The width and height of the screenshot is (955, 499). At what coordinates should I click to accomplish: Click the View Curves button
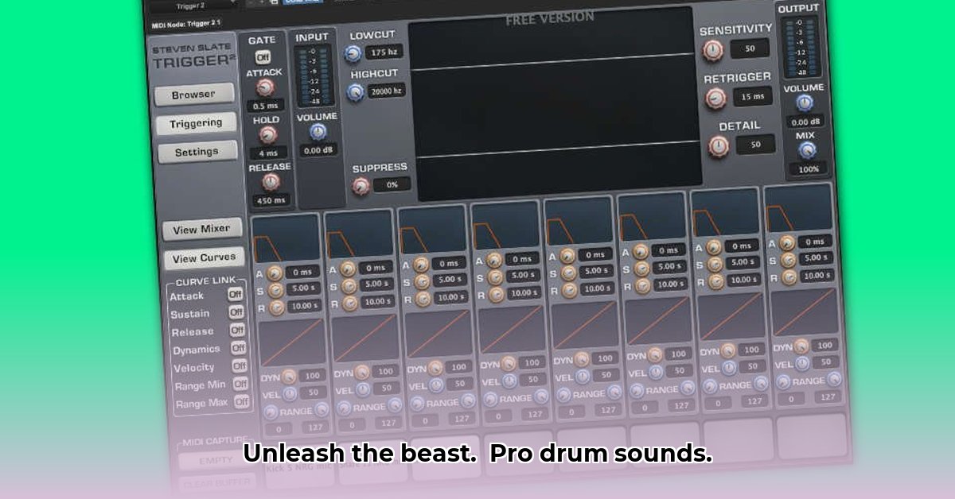click(204, 257)
